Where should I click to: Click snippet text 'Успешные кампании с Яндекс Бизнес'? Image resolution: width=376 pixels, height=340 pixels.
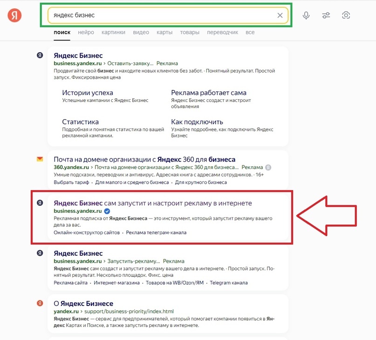105,100
